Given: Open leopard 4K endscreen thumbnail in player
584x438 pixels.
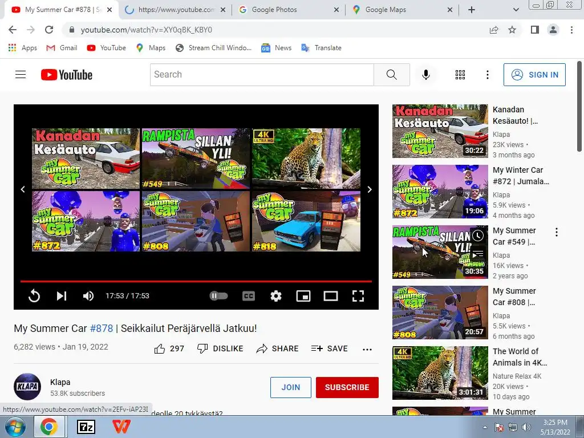Looking at the screenshot, I should [x=306, y=159].
